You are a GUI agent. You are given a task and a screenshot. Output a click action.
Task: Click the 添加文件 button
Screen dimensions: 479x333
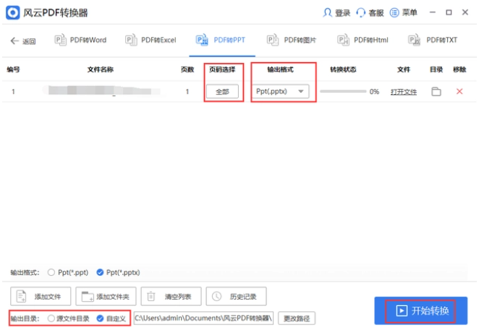[x=41, y=296]
